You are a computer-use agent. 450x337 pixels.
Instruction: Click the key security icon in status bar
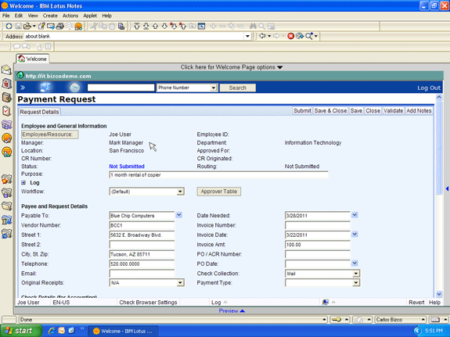pyautogui.click(x=337, y=320)
